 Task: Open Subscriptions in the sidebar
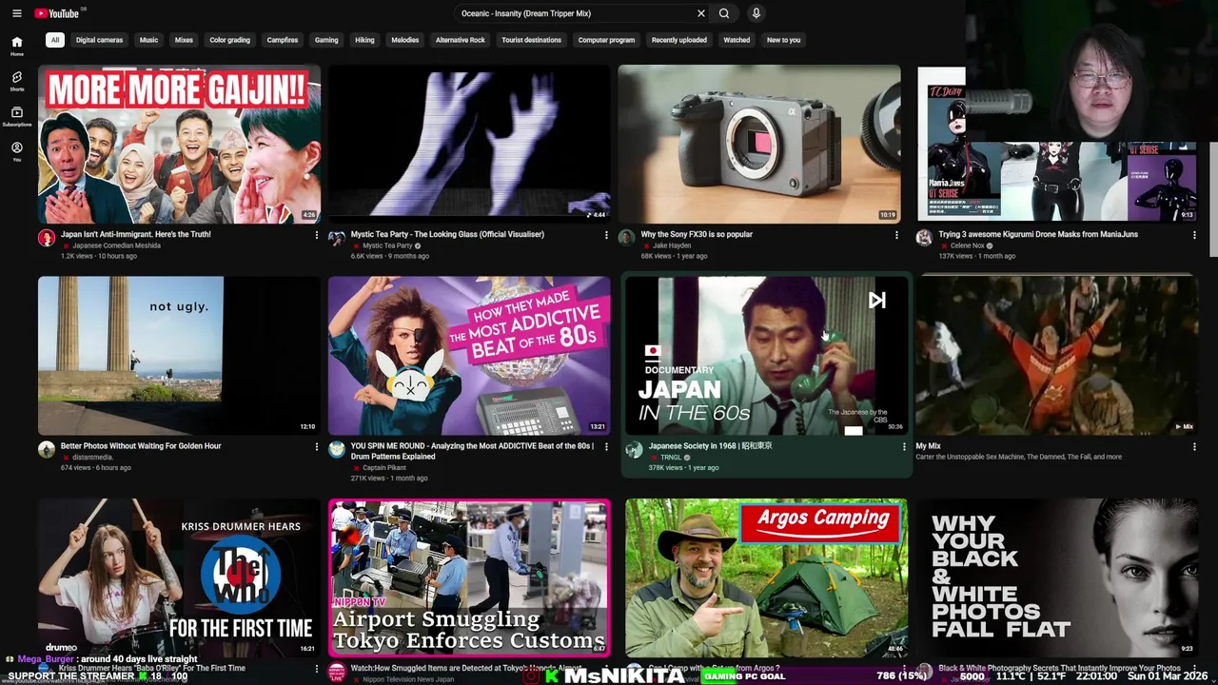pyautogui.click(x=16, y=116)
